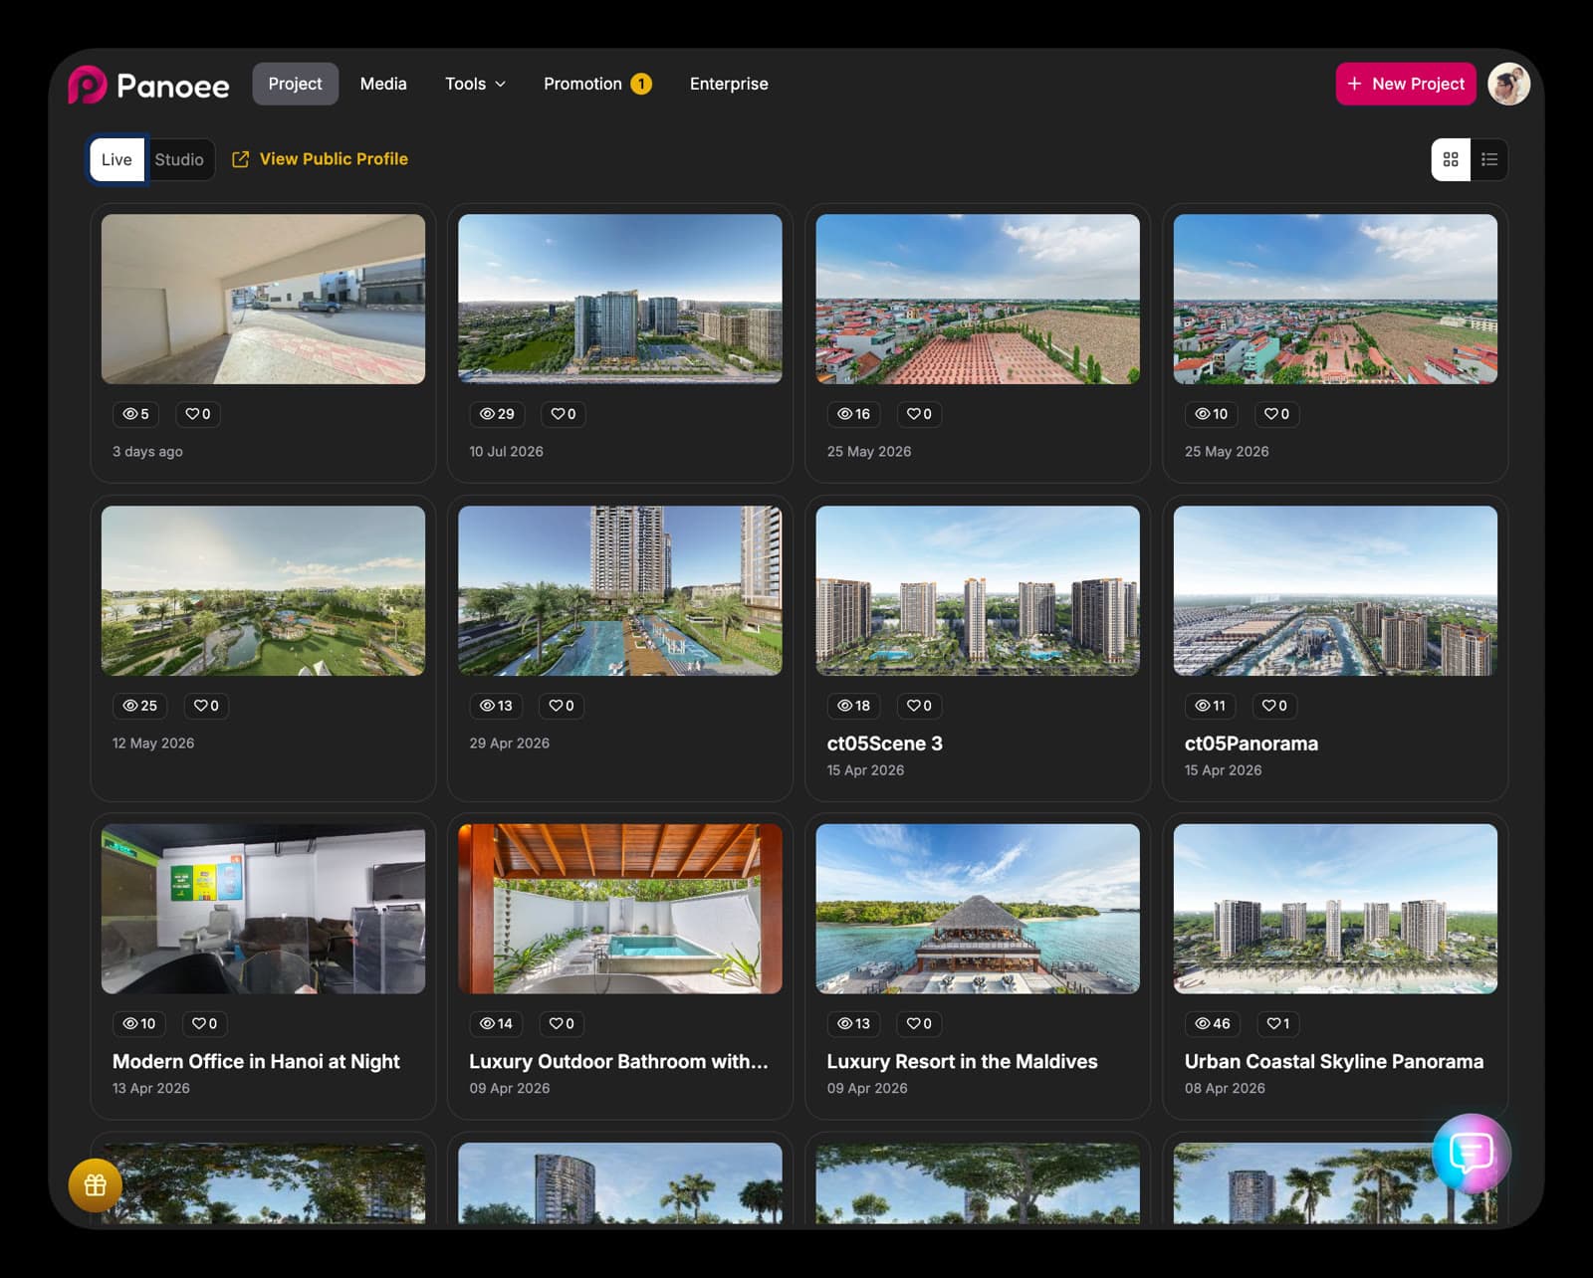Click views count on 10 Jul 2026 project
The image size is (1593, 1278).
(497, 414)
